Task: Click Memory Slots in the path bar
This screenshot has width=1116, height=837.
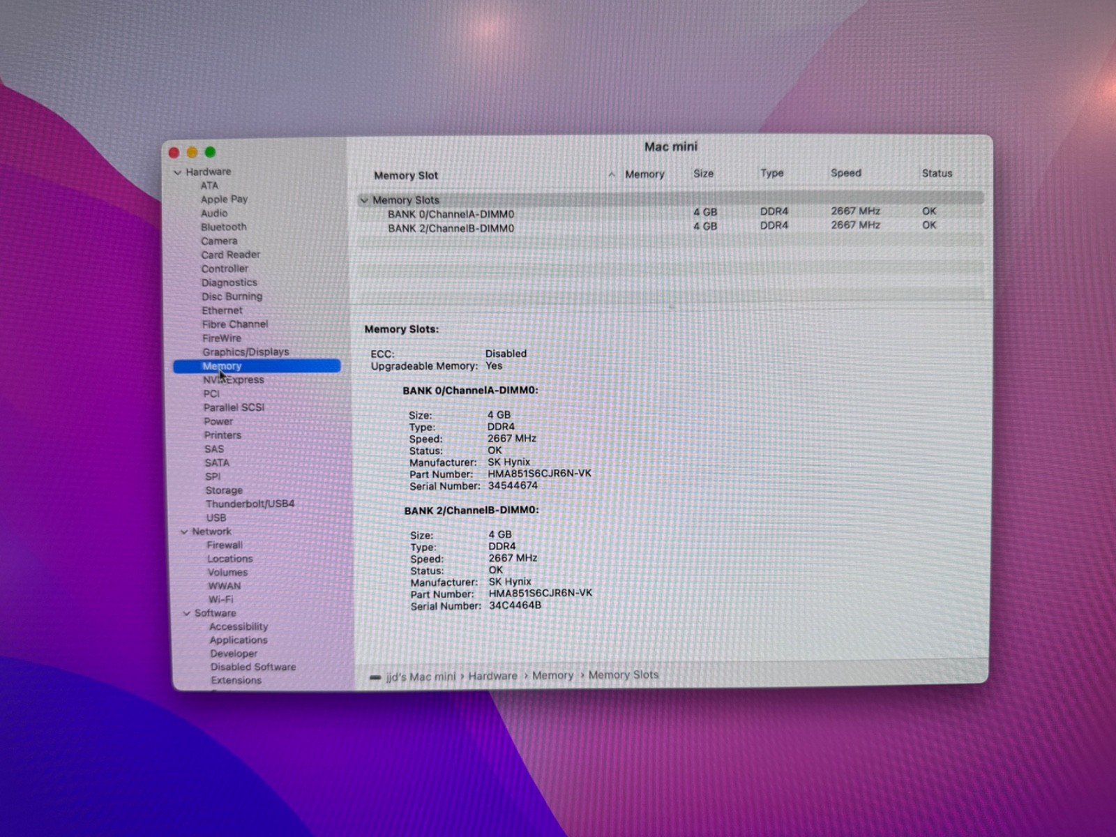Action: (624, 674)
